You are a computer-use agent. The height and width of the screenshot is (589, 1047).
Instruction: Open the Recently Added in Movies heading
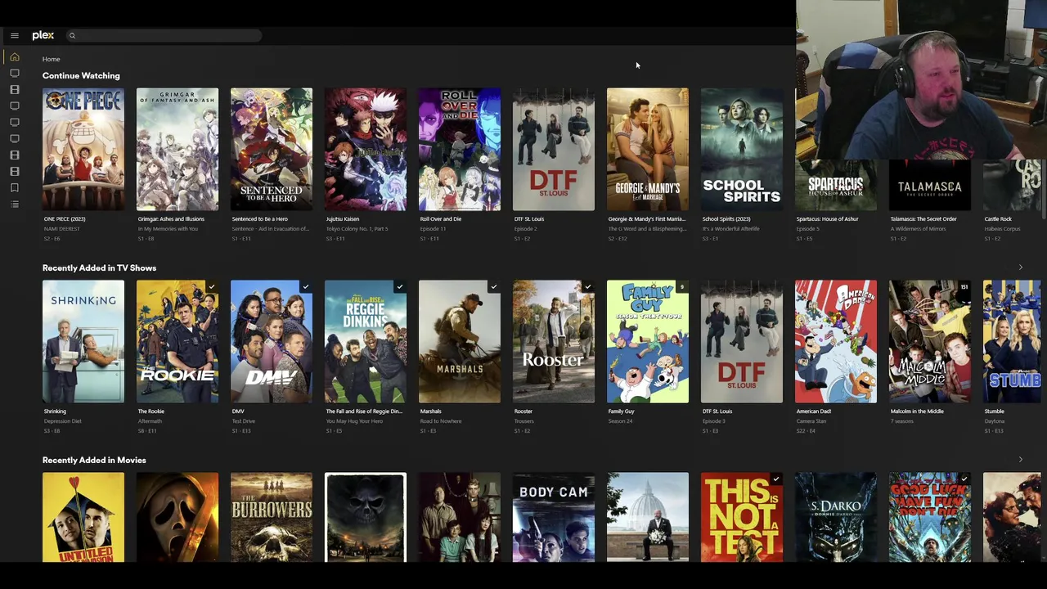tap(94, 460)
